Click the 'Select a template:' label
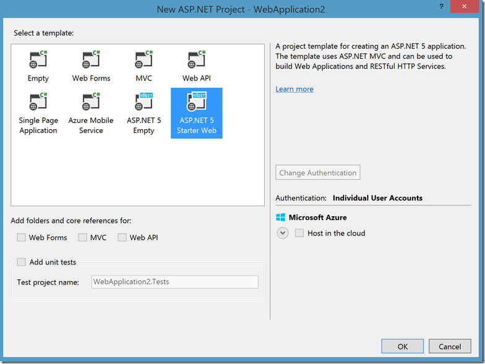This screenshot has height=364, width=485. [x=43, y=33]
